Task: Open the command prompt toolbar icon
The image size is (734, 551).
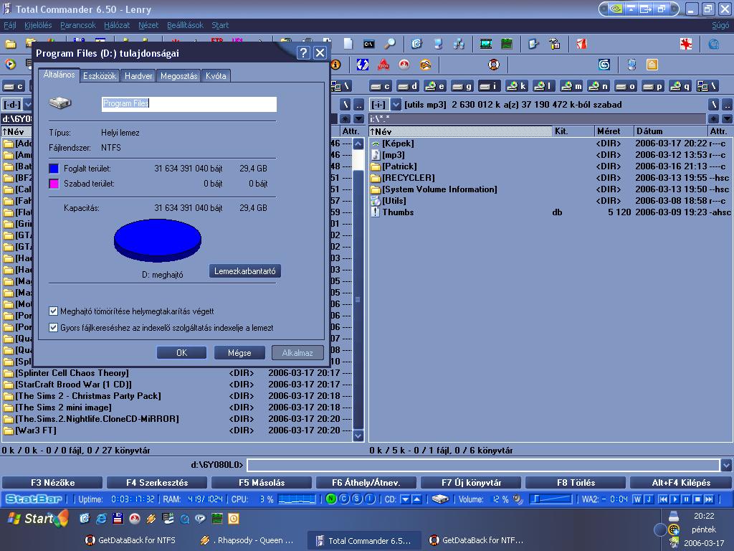Action: pyautogui.click(x=369, y=44)
